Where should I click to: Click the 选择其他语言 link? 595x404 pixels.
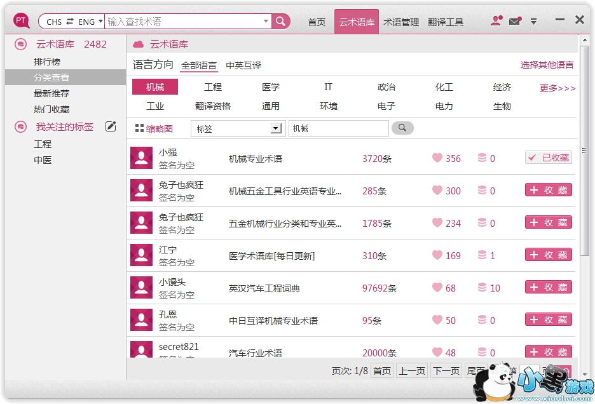coord(547,65)
